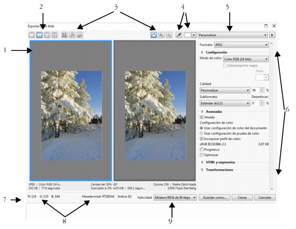The image size is (296, 229).
Task: Switch to two vertical previews layout
Action: tap(39, 35)
